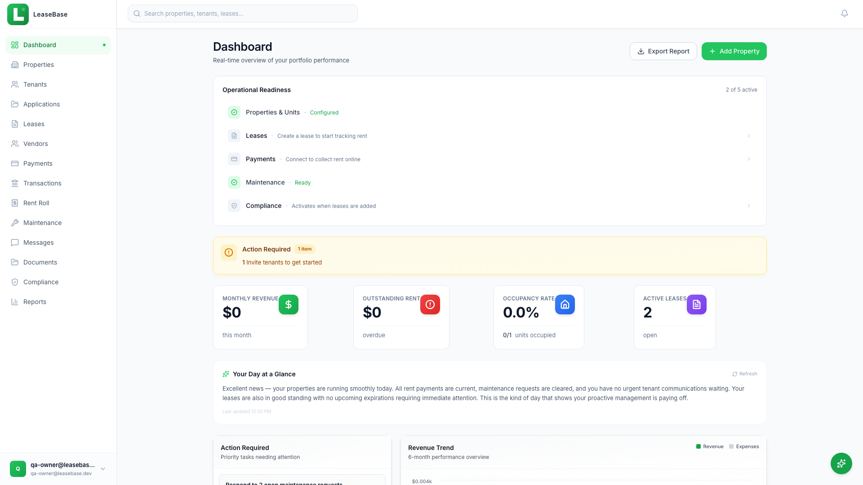Refresh Your Day at a Glance
The width and height of the screenshot is (863, 485).
pyautogui.click(x=745, y=374)
